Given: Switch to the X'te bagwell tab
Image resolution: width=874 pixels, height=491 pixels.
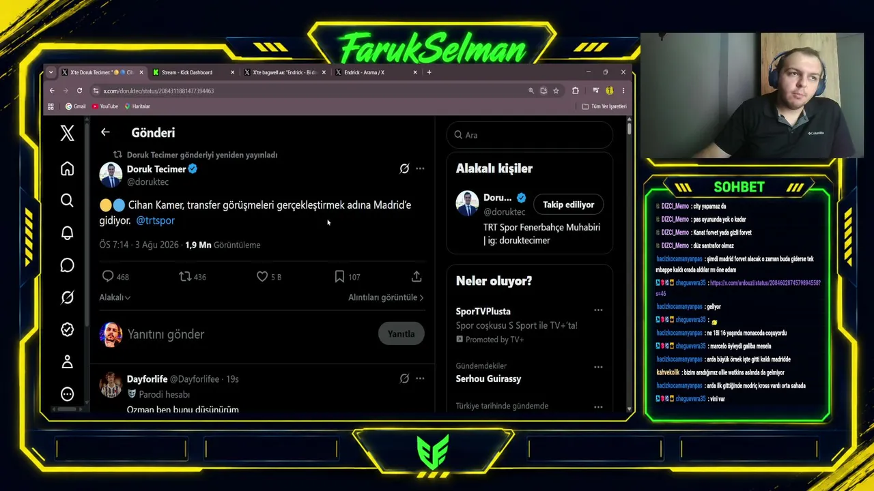Looking at the screenshot, I should [x=285, y=72].
